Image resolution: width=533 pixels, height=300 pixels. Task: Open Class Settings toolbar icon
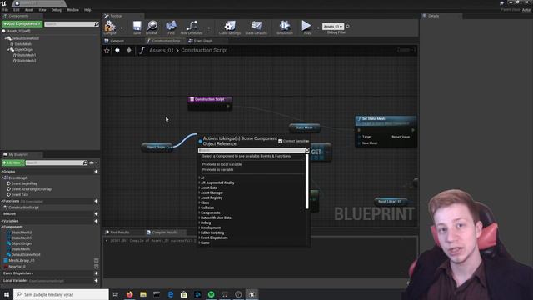tap(230, 27)
